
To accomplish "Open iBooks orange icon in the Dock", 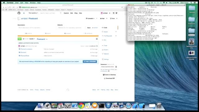I will (95, 106).
